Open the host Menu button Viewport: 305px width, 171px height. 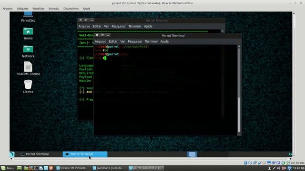tap(8, 168)
